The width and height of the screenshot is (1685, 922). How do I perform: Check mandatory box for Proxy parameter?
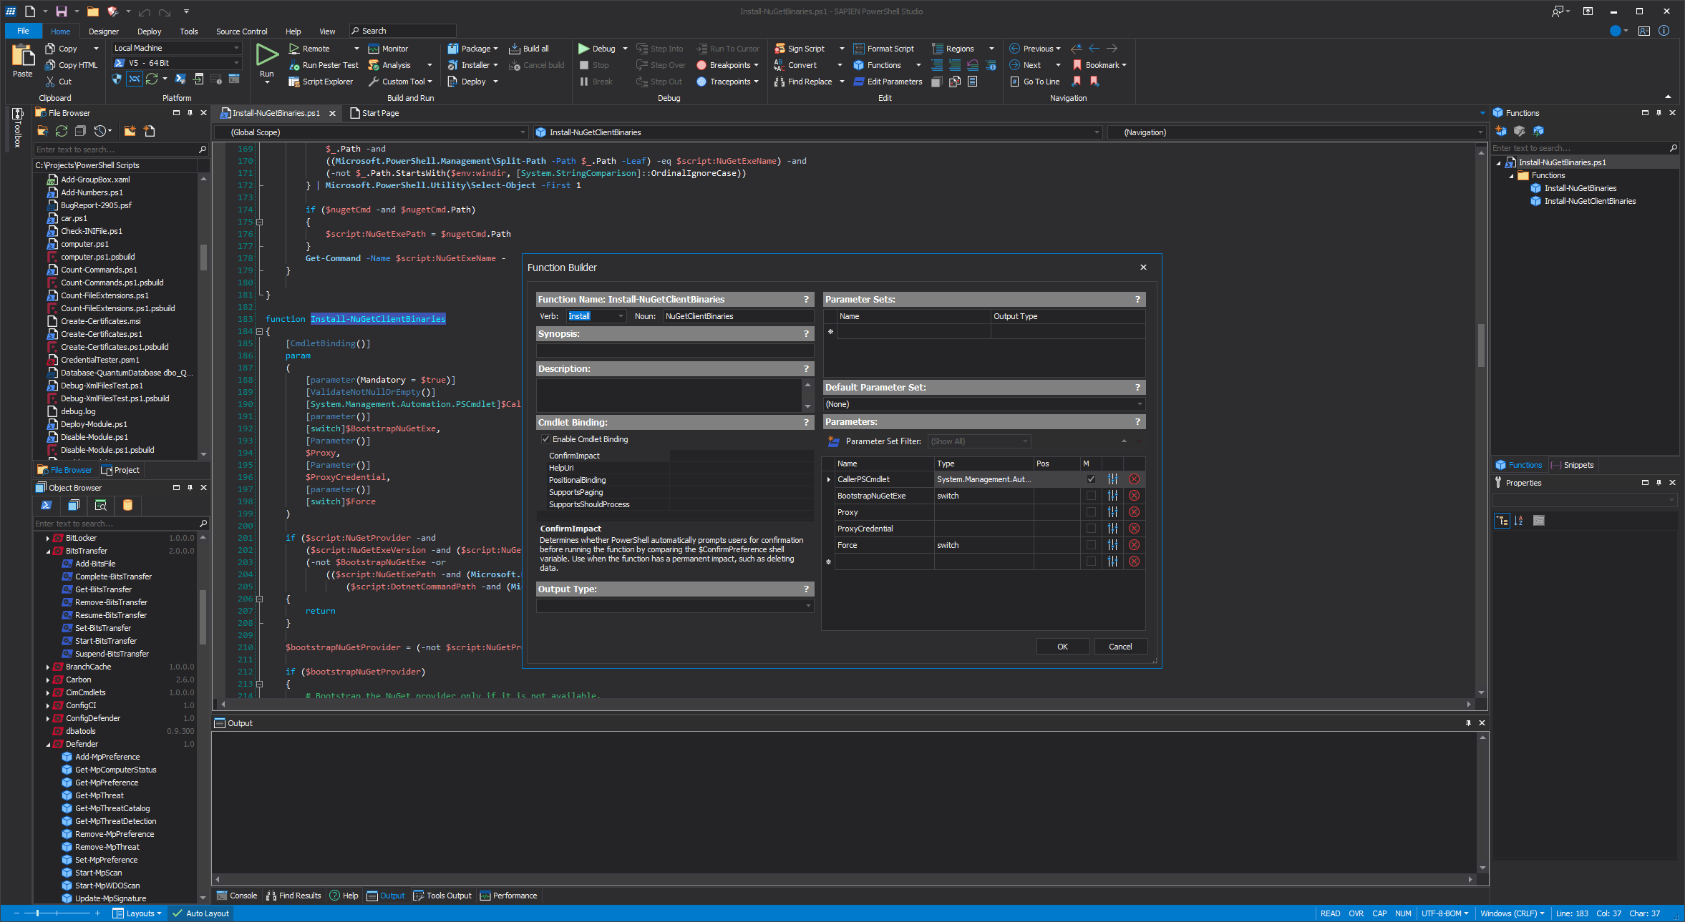click(x=1091, y=512)
